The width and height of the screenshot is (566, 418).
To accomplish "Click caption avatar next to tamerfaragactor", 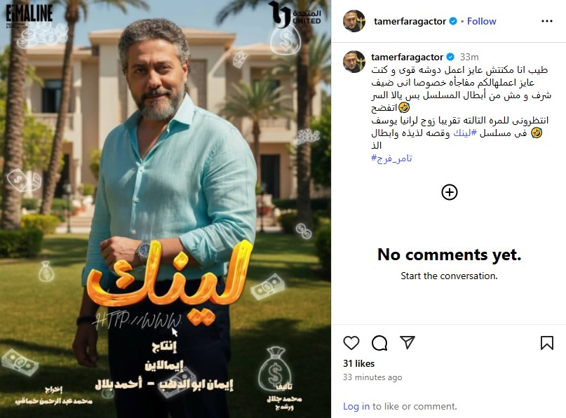I will coord(354,61).
